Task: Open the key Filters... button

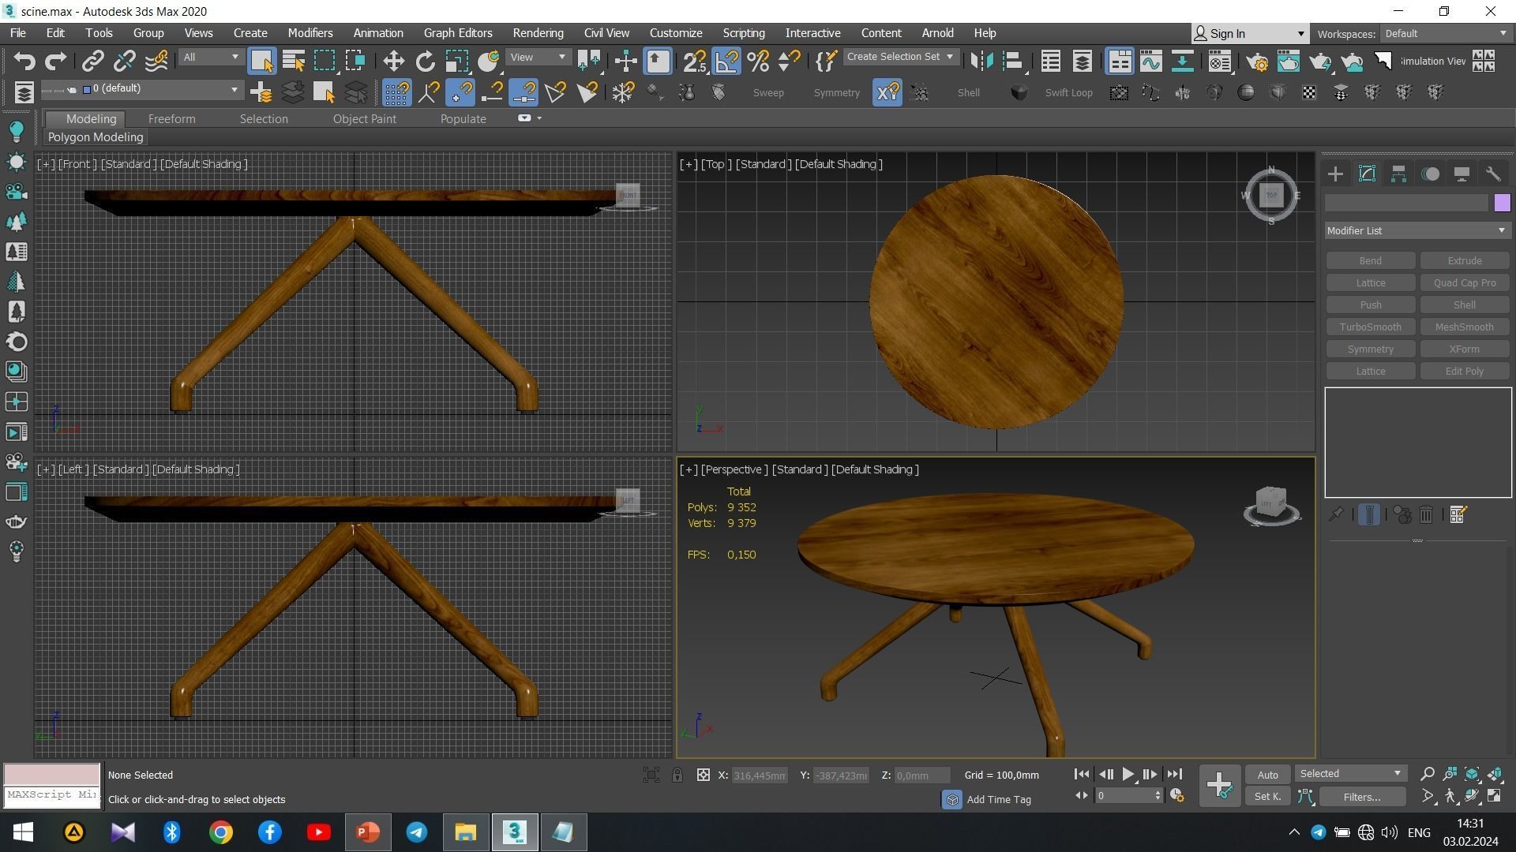Action: (x=1361, y=797)
